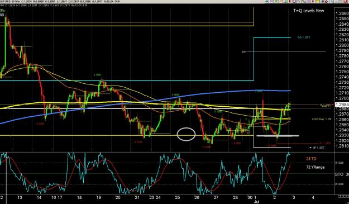Image resolution: width=349 pixels, height=204 pixels.
Task: Click date axis label 20
Action: [118, 197]
